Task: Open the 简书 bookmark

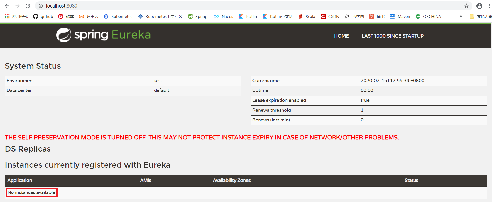Action: 377,16
